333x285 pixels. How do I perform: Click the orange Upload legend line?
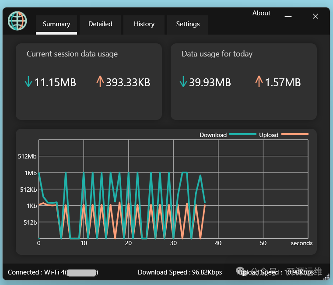click(294, 134)
